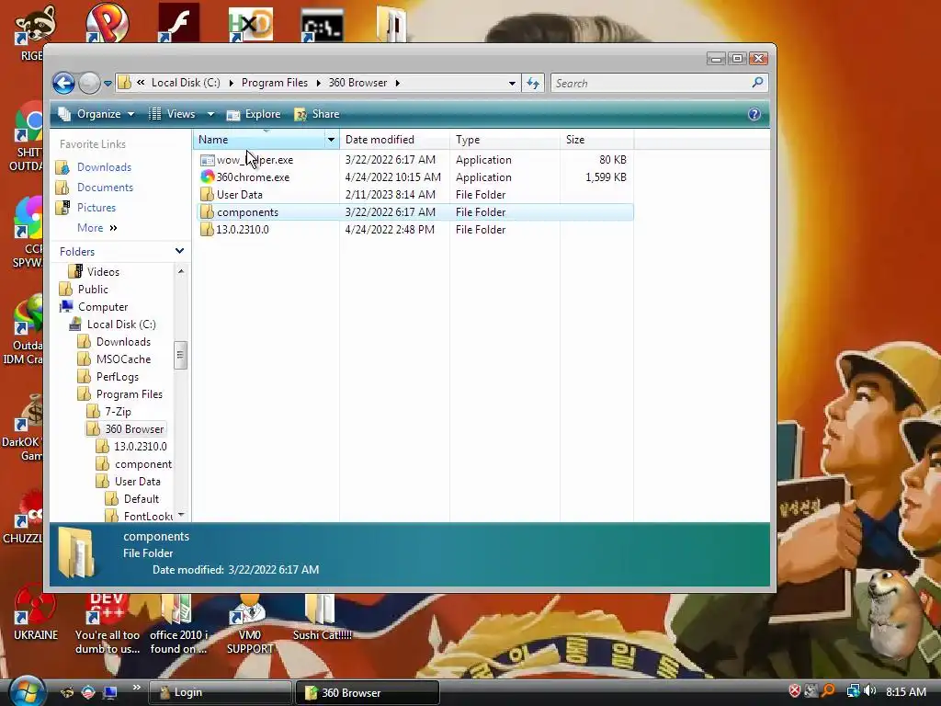Open HxD desktop shortcut icon
Screen dimensions: 941x706
pyautogui.click(x=250, y=25)
